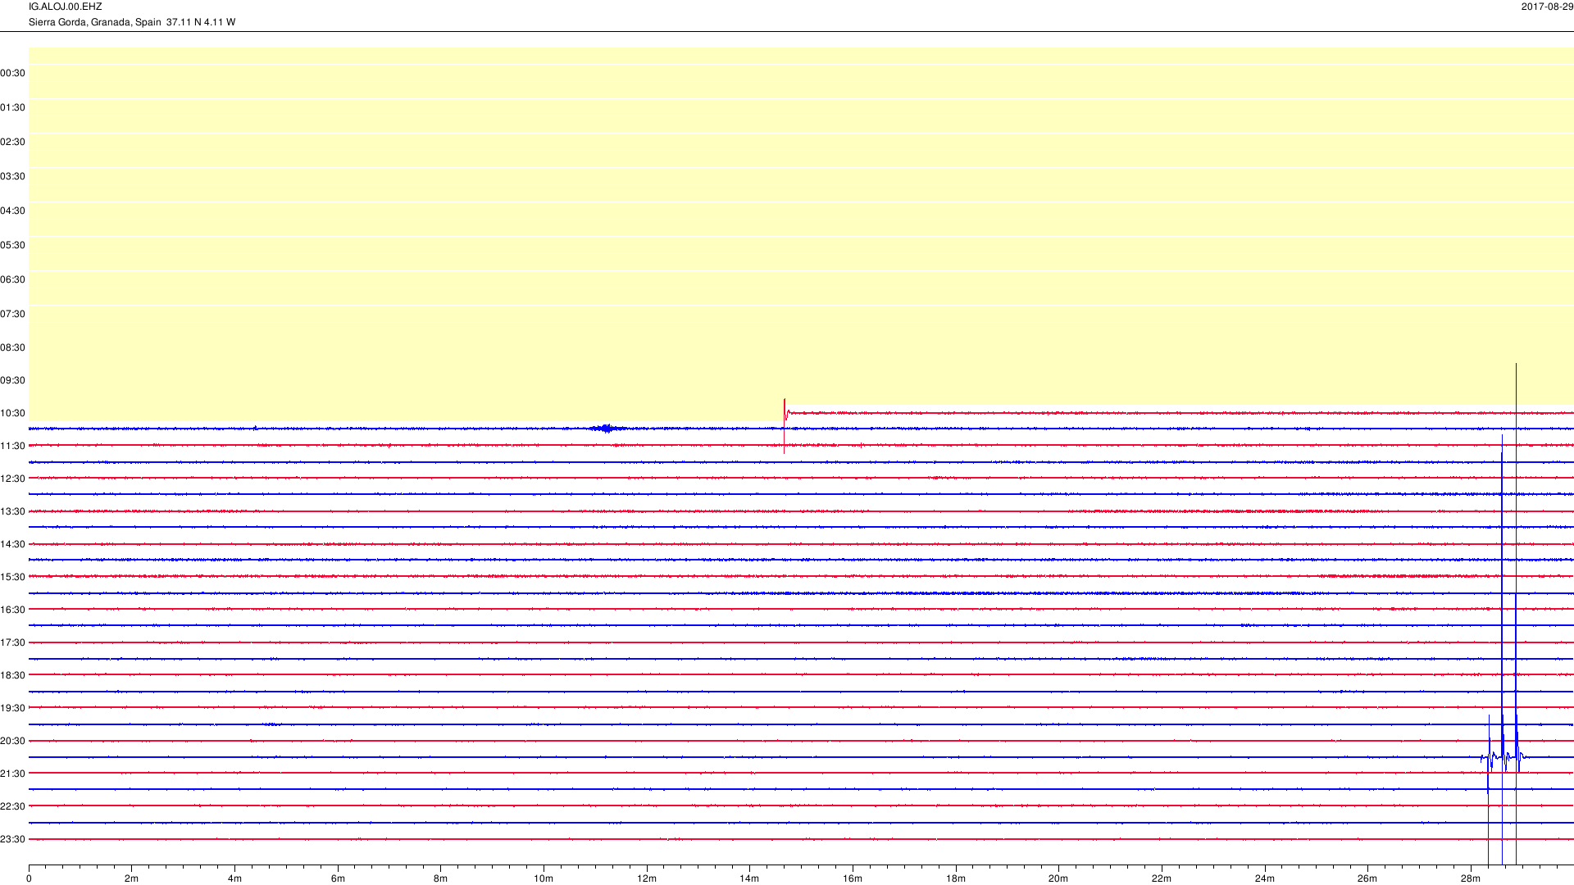Click the 20m axis tick label
1574x885 pixels.
(1058, 878)
